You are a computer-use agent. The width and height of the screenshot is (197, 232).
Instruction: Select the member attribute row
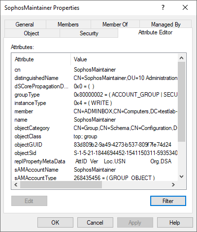pos(95,111)
